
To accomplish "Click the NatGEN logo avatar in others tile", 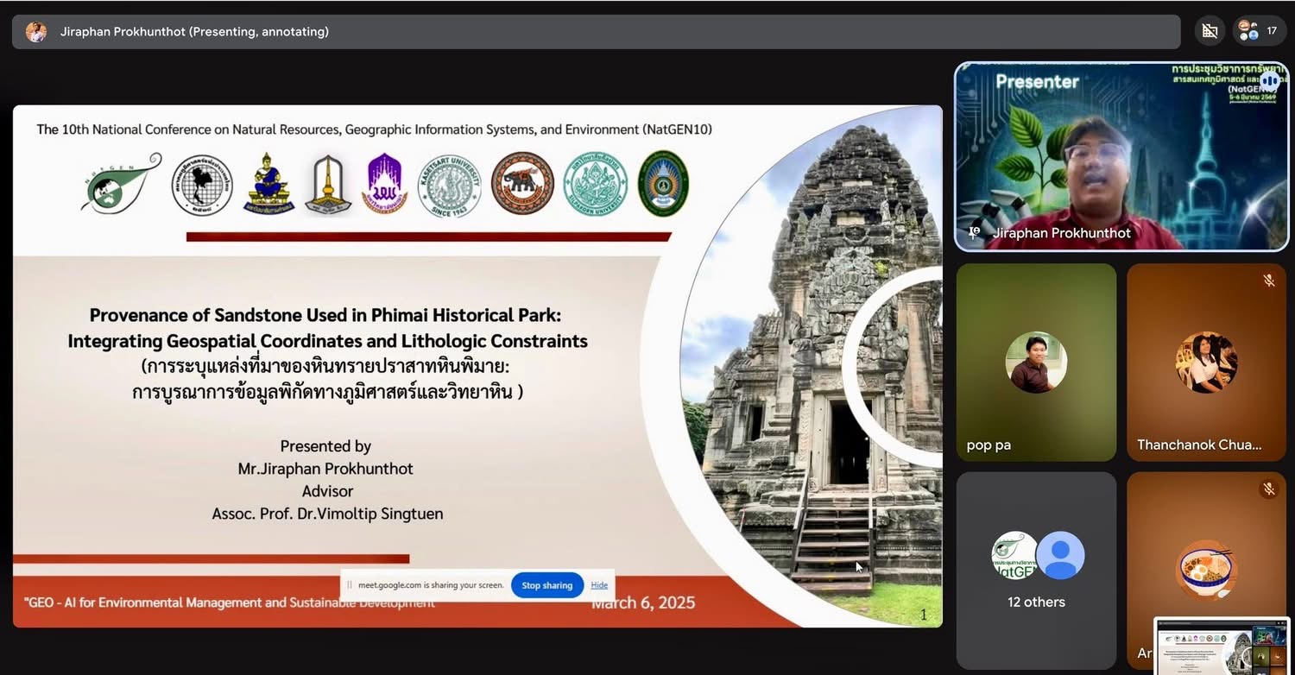I will (x=1014, y=555).
